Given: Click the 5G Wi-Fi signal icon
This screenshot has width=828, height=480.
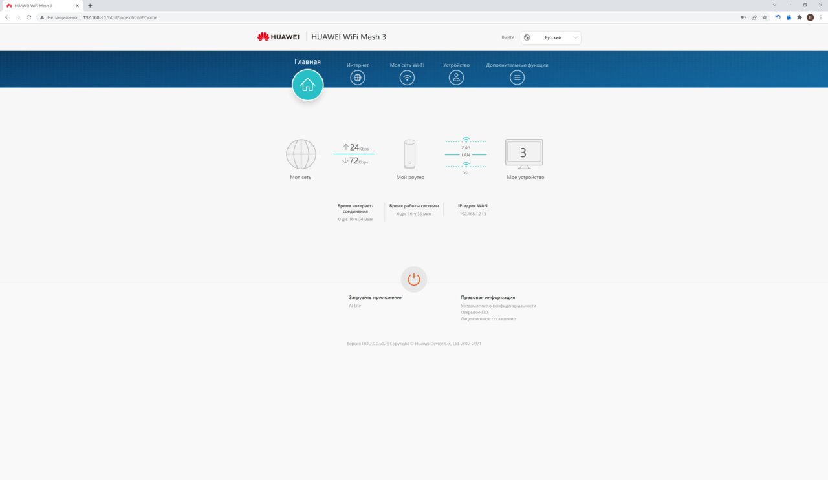Looking at the screenshot, I should pos(466,166).
